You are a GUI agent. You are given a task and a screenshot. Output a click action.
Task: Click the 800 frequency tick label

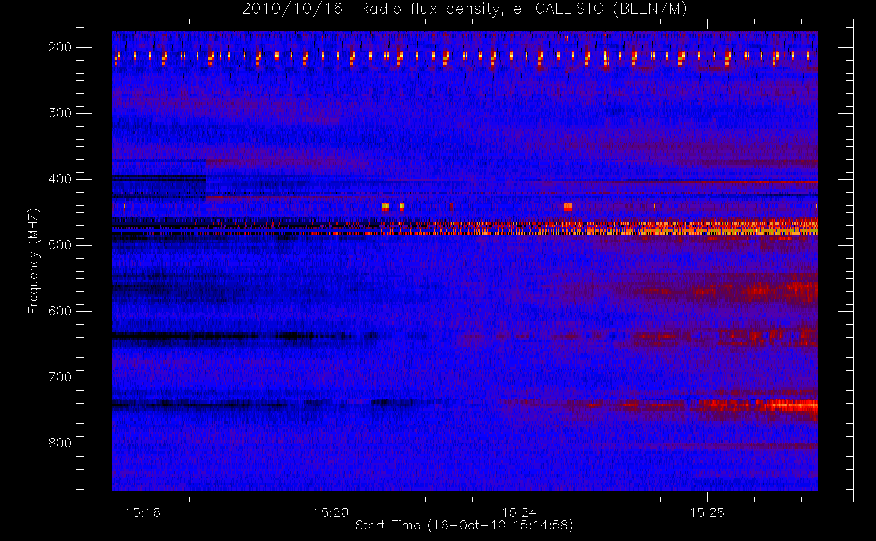[x=60, y=443]
